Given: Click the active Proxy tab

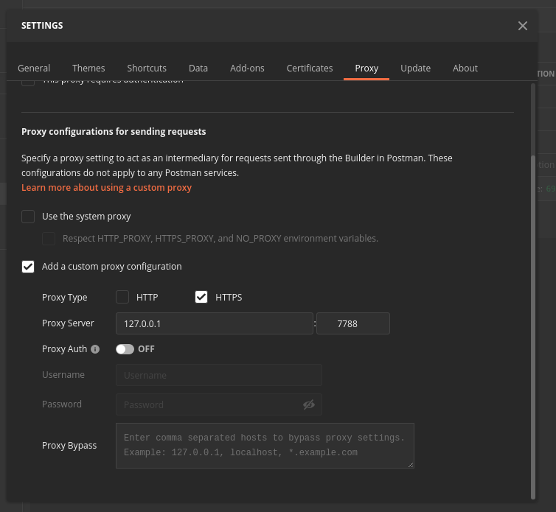Looking at the screenshot, I should (x=366, y=68).
